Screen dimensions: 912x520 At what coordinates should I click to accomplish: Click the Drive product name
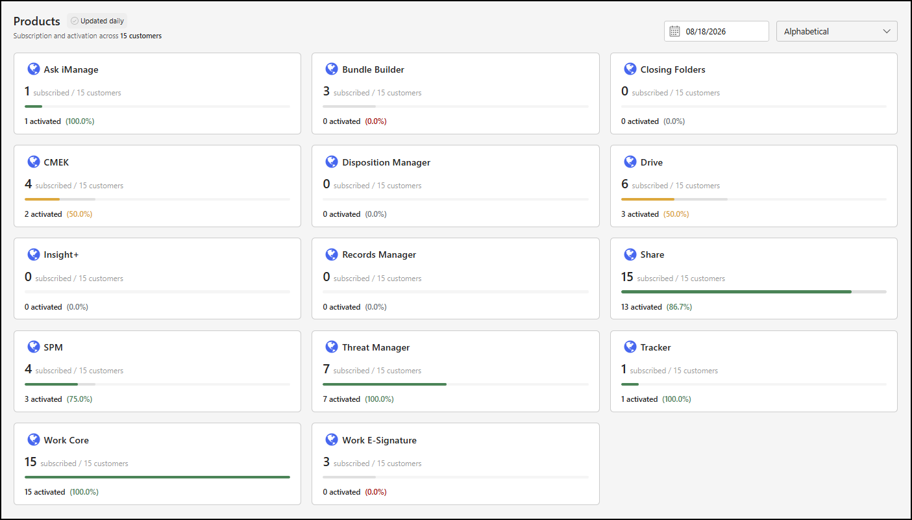(x=652, y=162)
